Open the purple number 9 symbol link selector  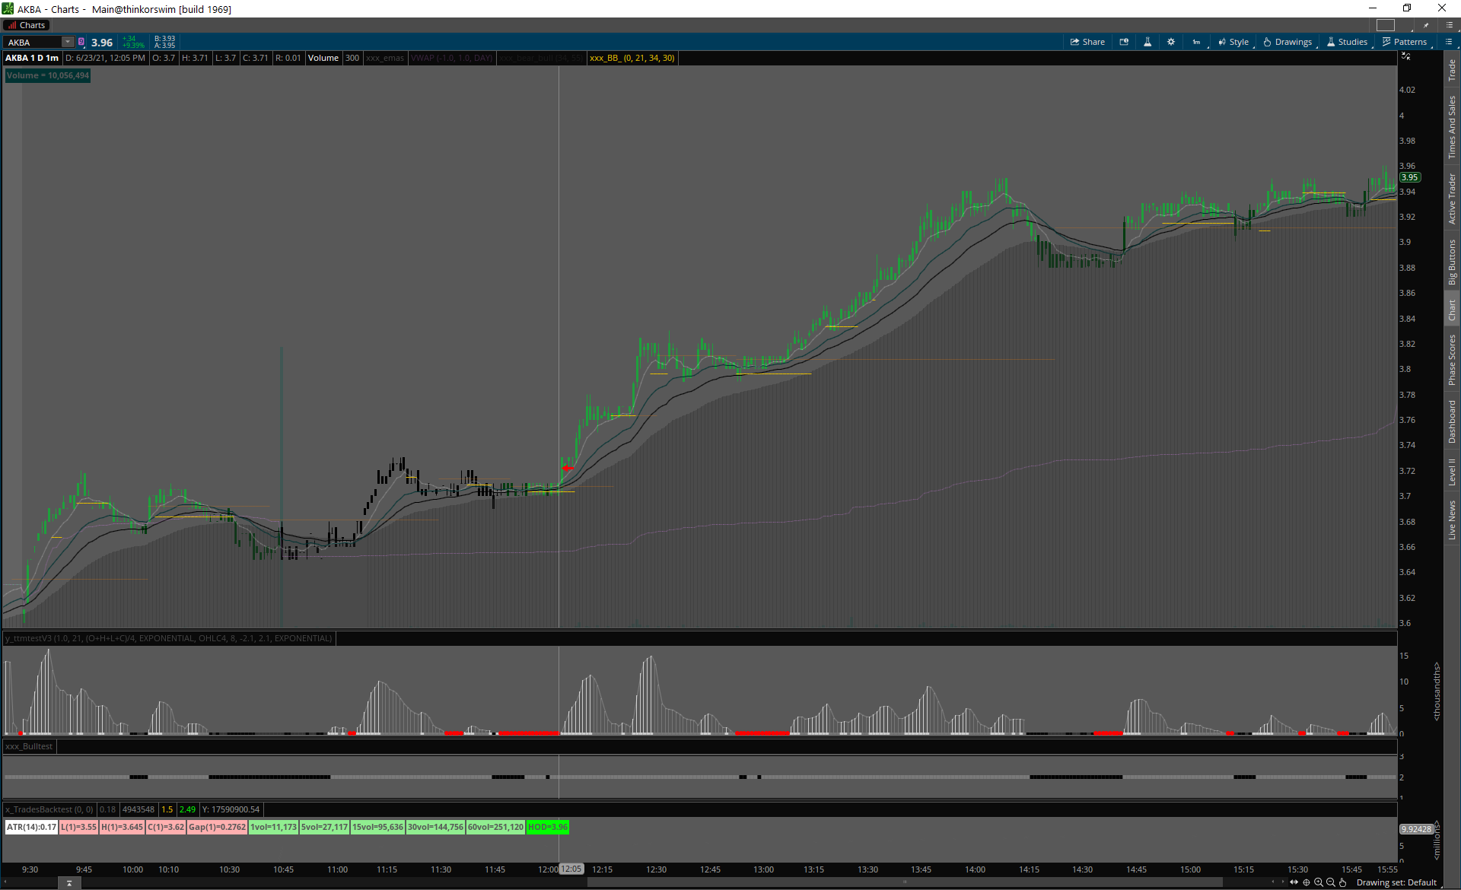coord(81,42)
